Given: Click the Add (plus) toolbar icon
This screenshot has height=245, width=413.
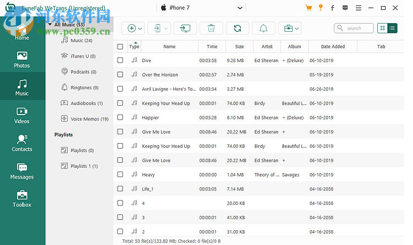Looking at the screenshot, I should (131, 28).
